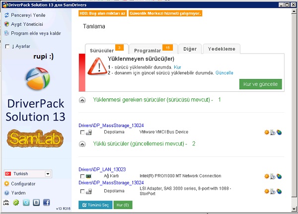Open the Facebook icon link
The height and width of the screenshot is (214, 298).
[46, 203]
